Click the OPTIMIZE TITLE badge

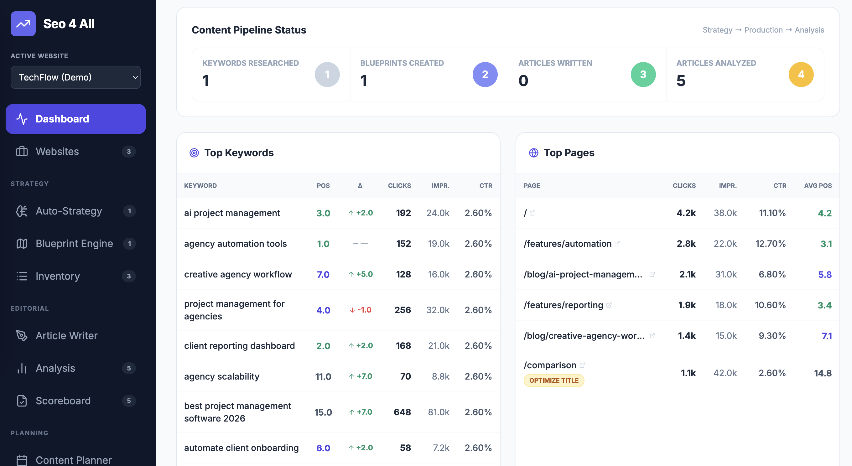click(554, 380)
